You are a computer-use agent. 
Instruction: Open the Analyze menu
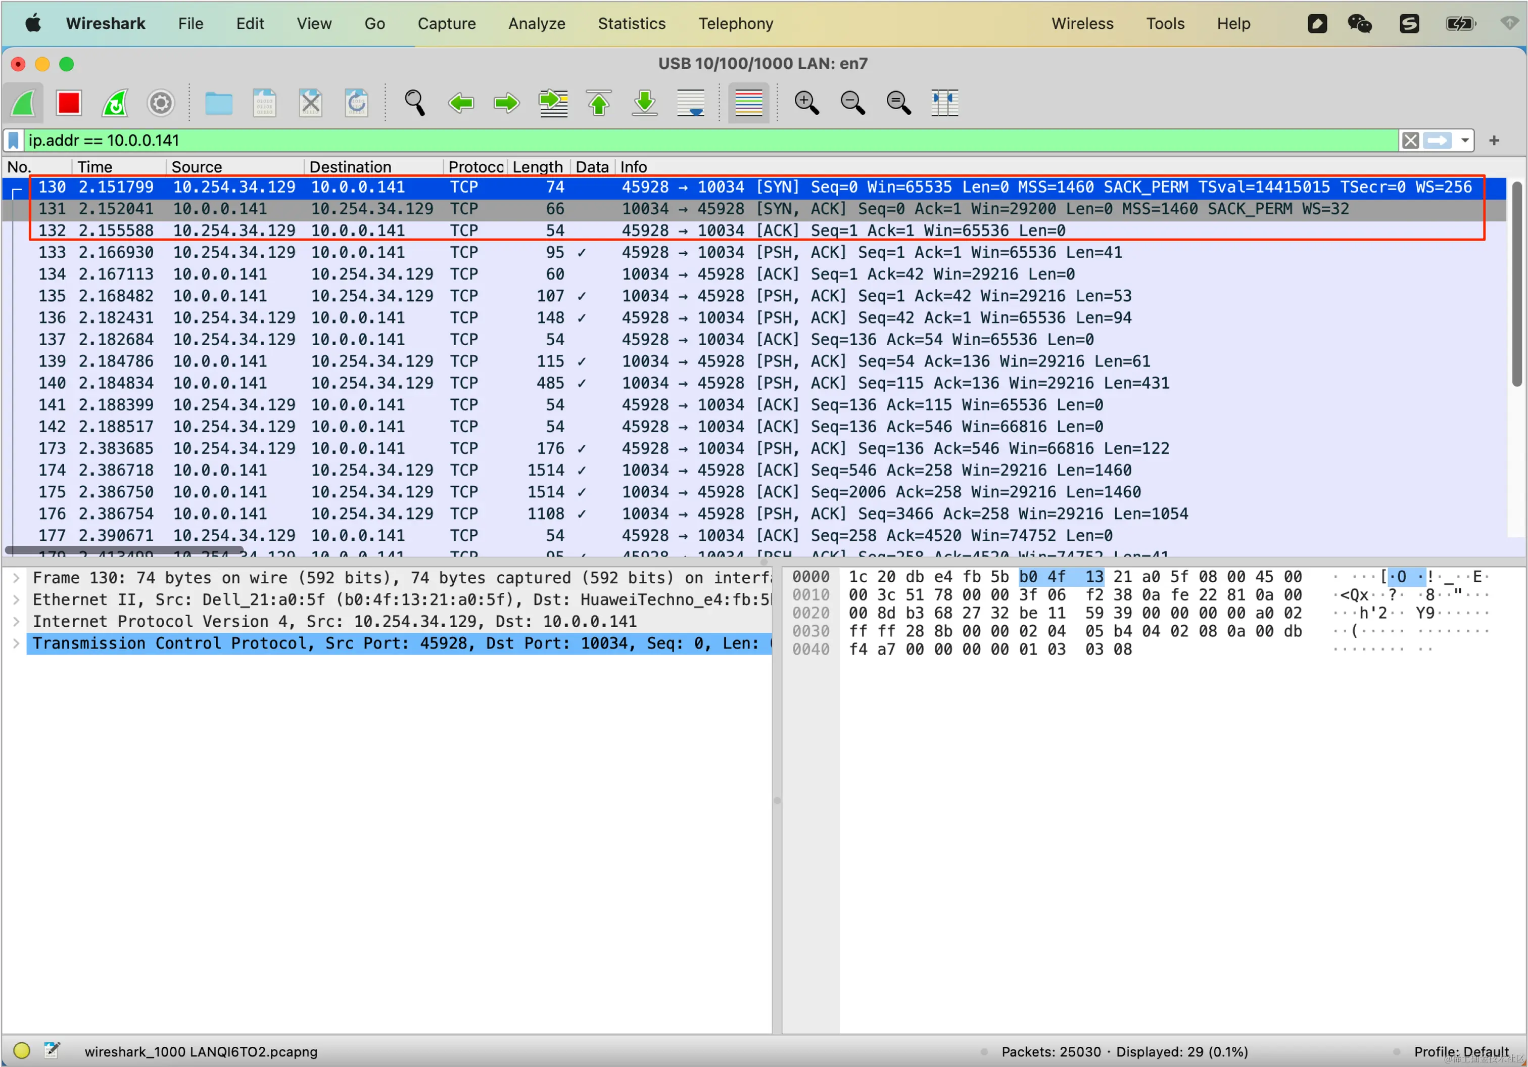[x=537, y=24]
